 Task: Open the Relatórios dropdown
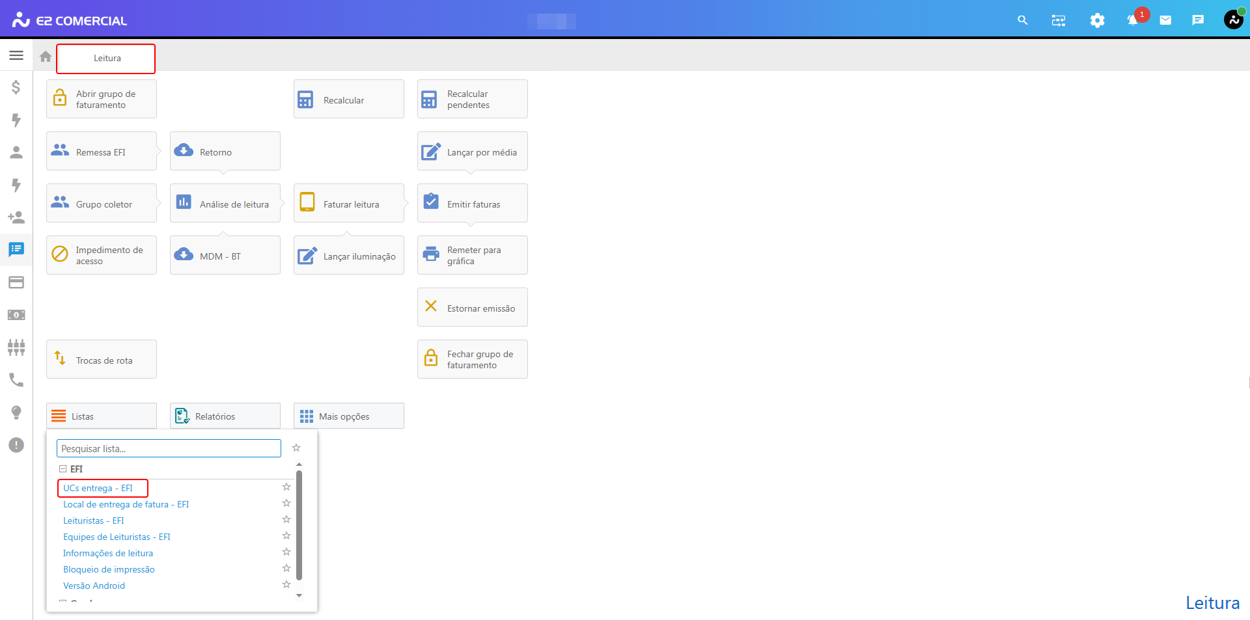tap(225, 416)
